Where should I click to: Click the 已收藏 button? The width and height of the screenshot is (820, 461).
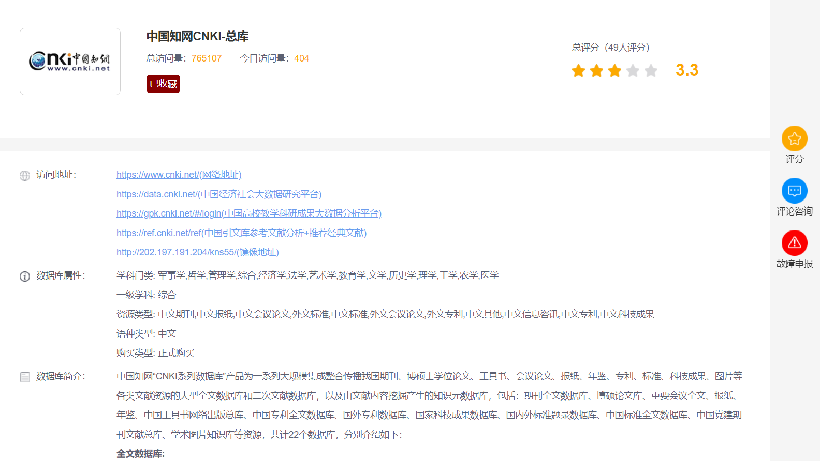[x=163, y=84]
